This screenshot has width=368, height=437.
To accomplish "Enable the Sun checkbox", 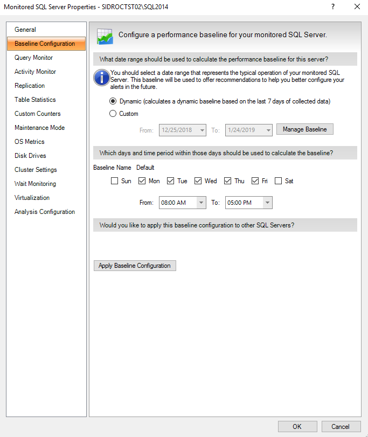I will tap(115, 181).
